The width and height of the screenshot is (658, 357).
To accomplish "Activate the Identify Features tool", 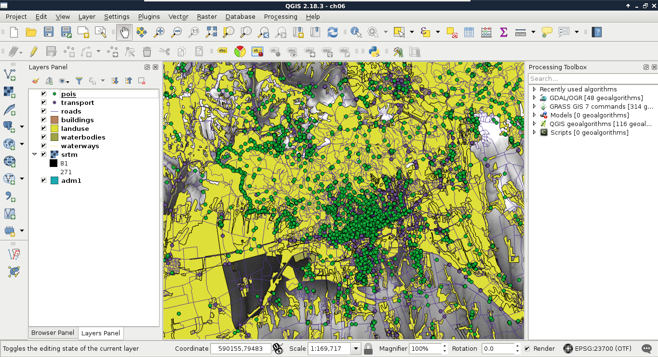I will [x=356, y=32].
